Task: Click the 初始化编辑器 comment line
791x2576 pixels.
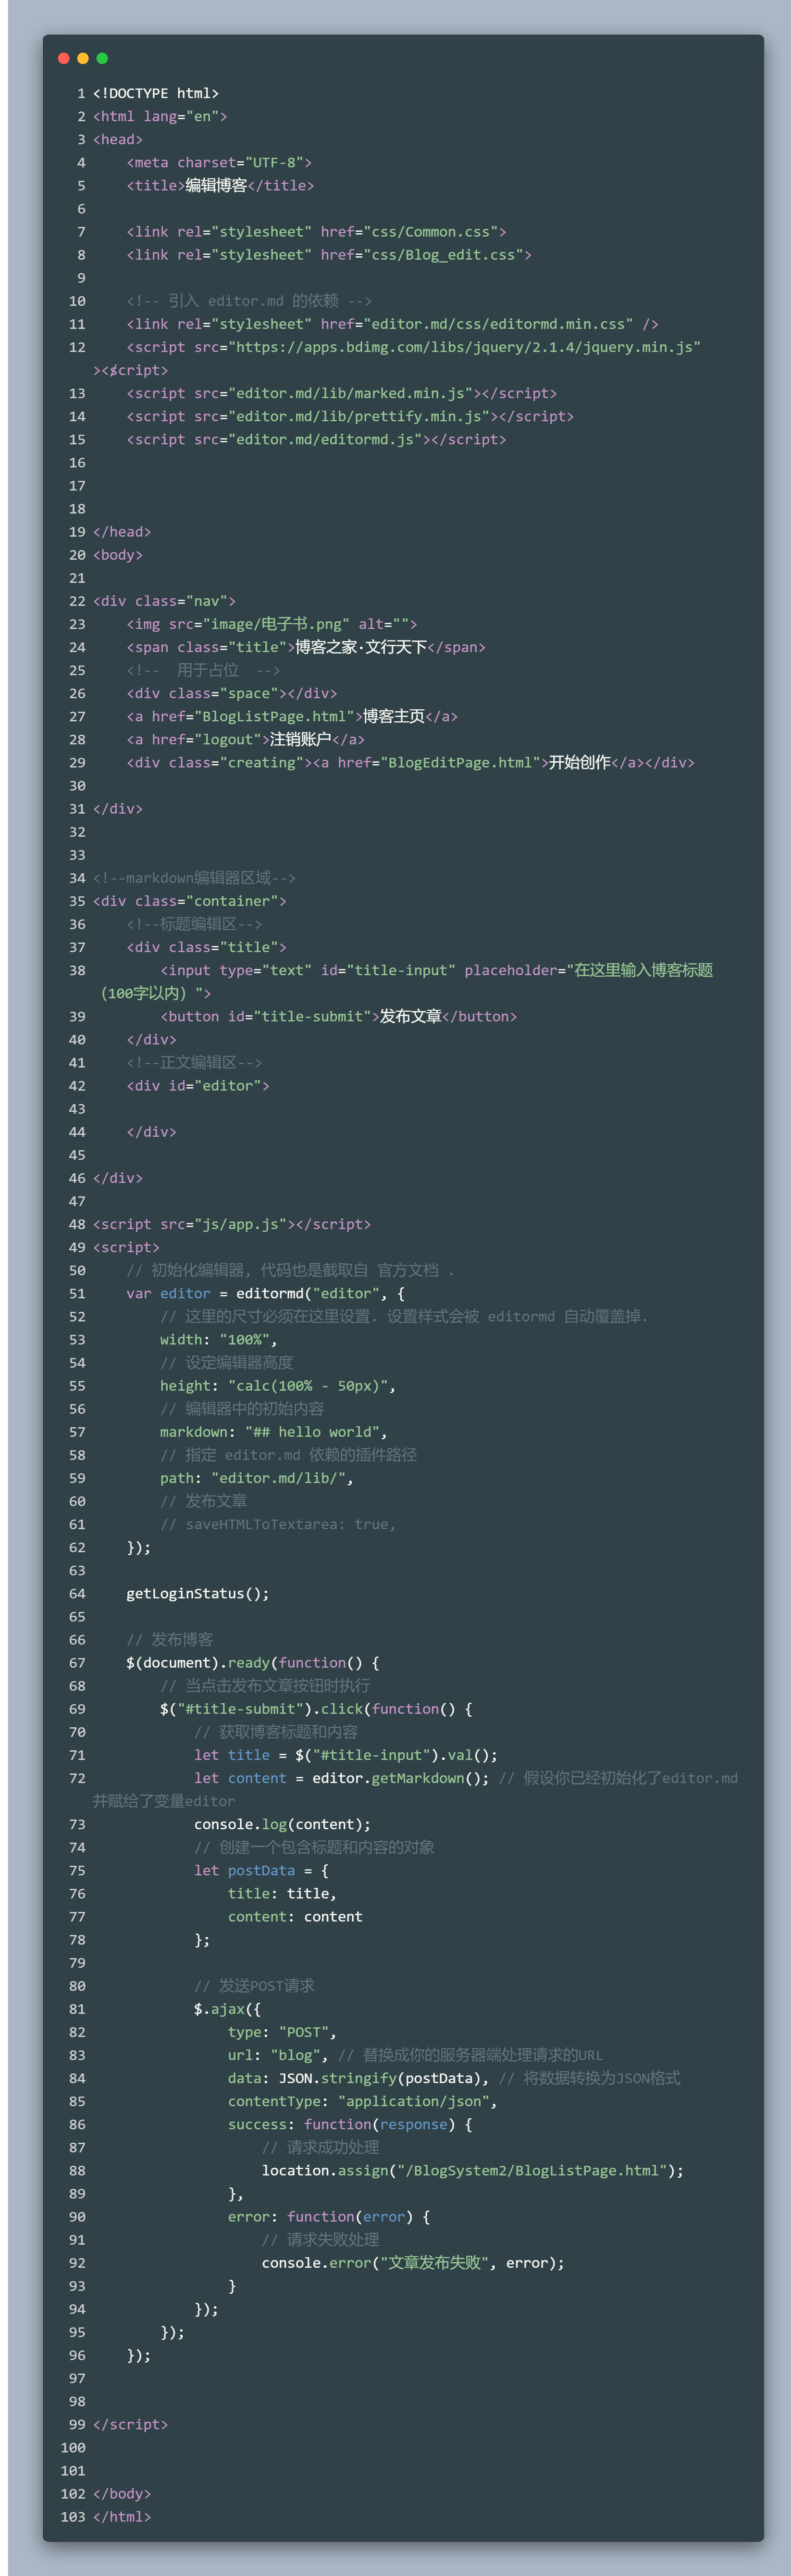Action: click(x=291, y=1270)
